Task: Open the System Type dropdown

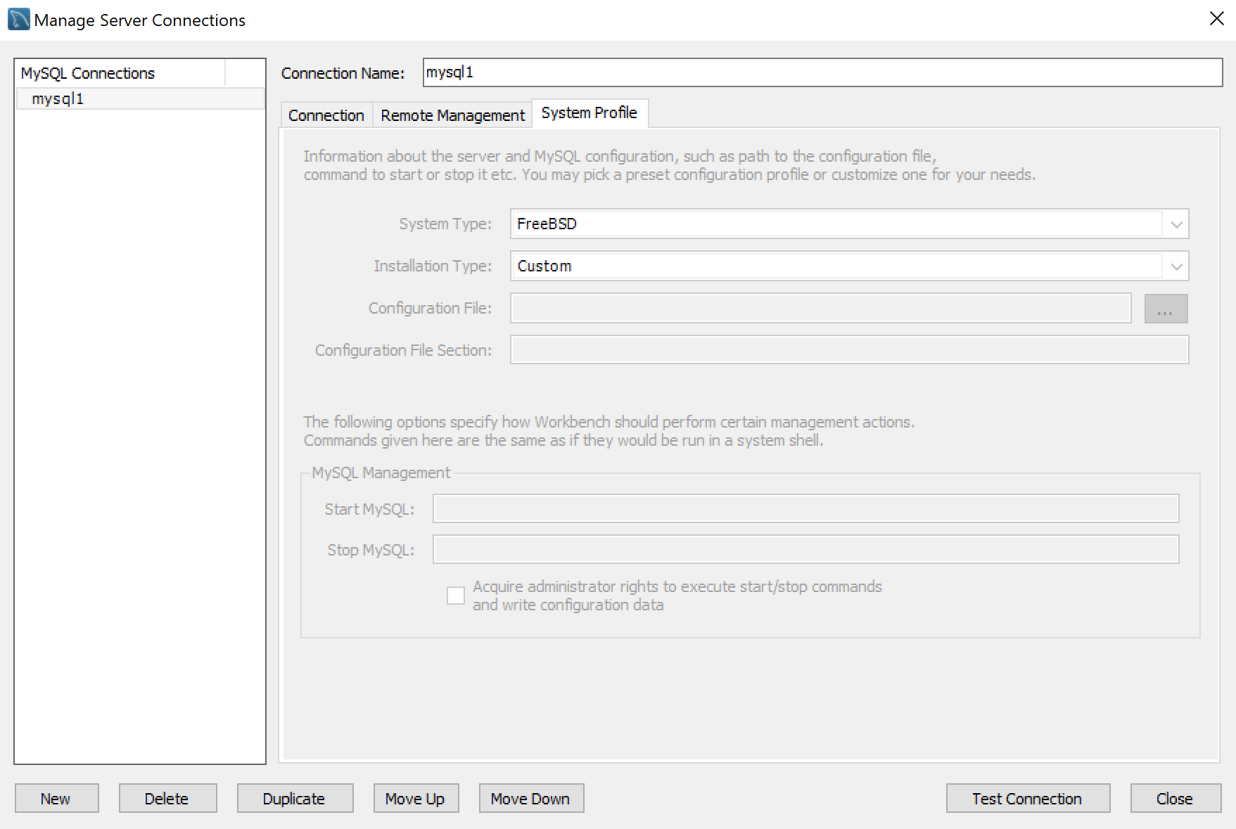Action: tap(1176, 224)
